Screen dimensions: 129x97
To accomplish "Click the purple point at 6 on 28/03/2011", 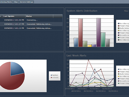I will [76, 75].
